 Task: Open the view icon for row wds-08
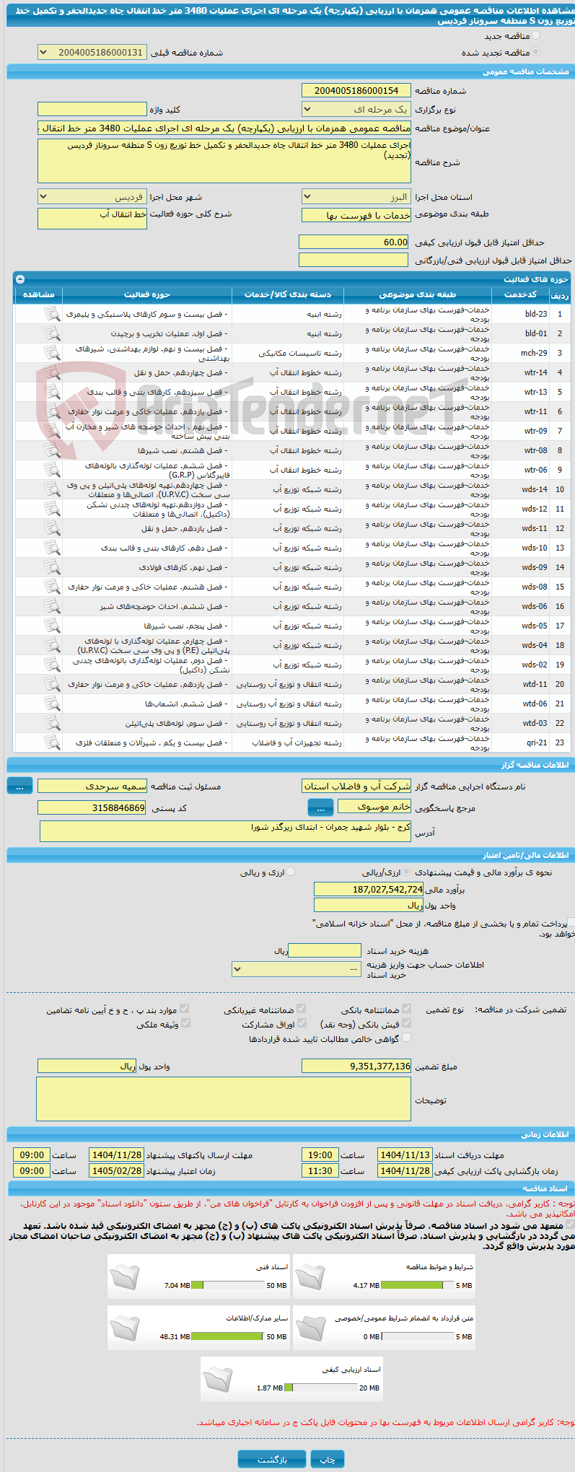[51, 587]
